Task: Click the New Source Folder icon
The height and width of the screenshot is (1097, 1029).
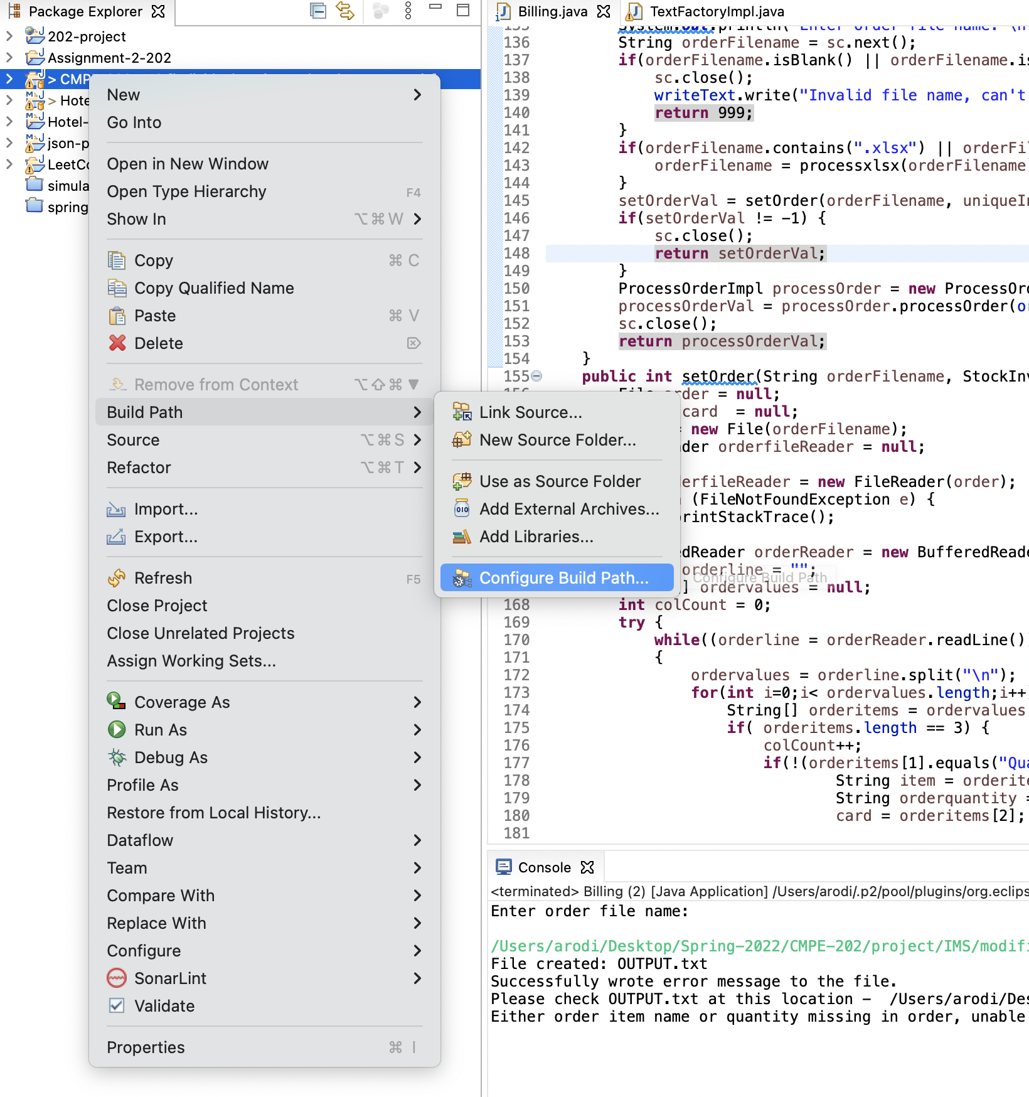Action: point(462,439)
